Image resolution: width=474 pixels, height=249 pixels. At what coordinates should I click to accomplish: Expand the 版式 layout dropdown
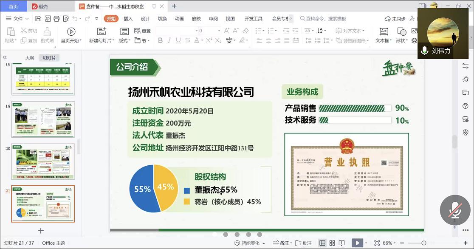[124, 40]
